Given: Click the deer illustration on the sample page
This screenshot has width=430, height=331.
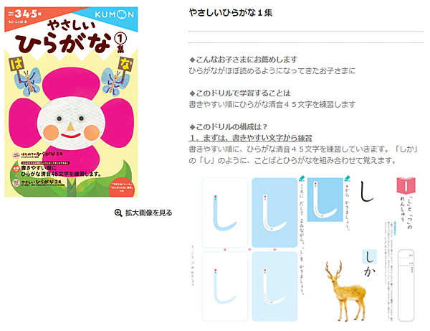Looking at the screenshot, I should (345, 291).
